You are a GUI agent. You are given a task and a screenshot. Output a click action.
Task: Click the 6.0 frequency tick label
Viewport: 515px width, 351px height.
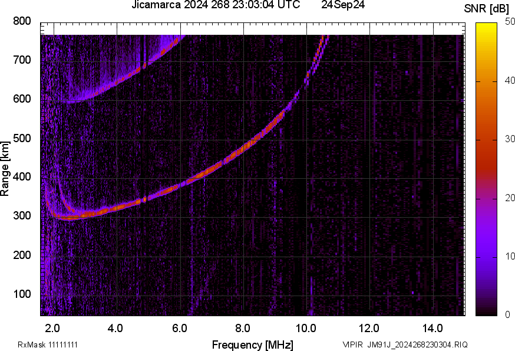[x=179, y=329]
